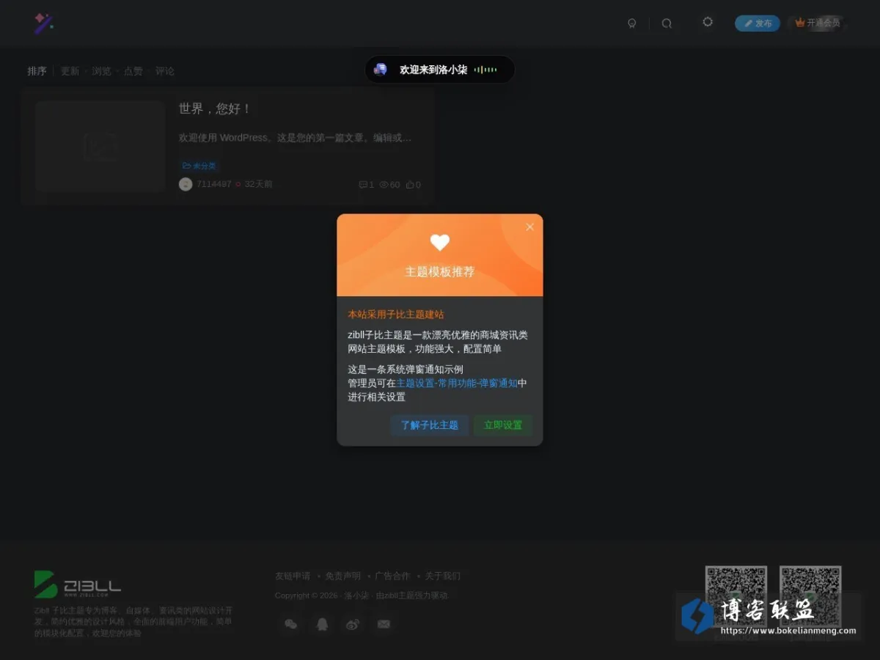
Task: Open search with the magnifier icon
Action: point(667,23)
